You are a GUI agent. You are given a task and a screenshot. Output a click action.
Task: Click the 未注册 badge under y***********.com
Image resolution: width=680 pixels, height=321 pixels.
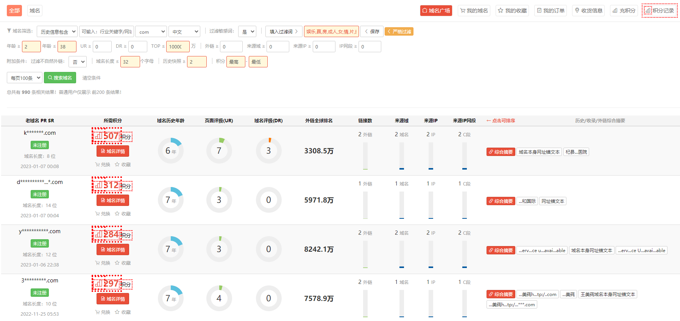pos(40,243)
